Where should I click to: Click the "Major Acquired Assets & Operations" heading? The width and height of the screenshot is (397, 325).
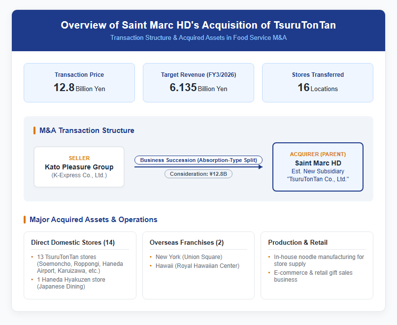tap(94, 220)
